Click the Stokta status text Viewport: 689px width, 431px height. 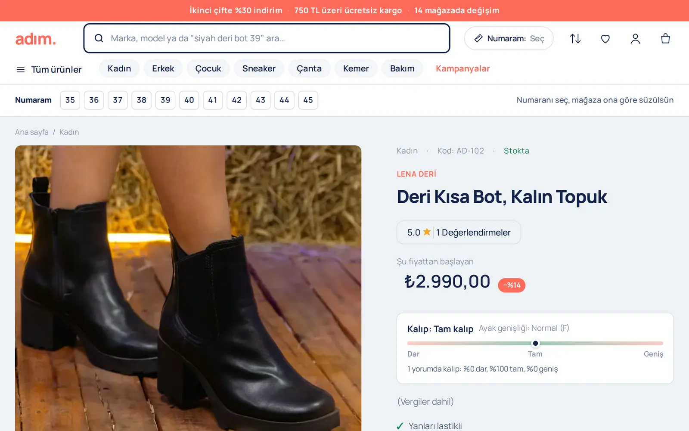516,151
